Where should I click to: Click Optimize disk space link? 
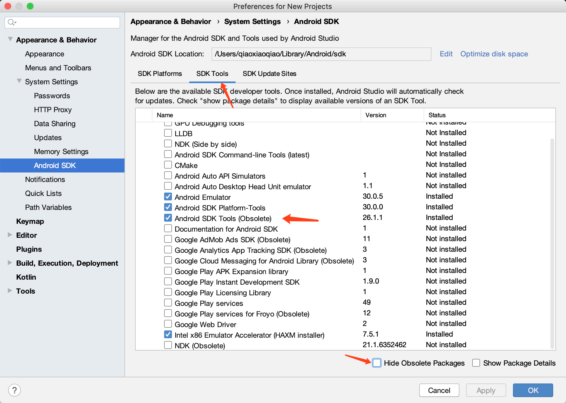494,54
